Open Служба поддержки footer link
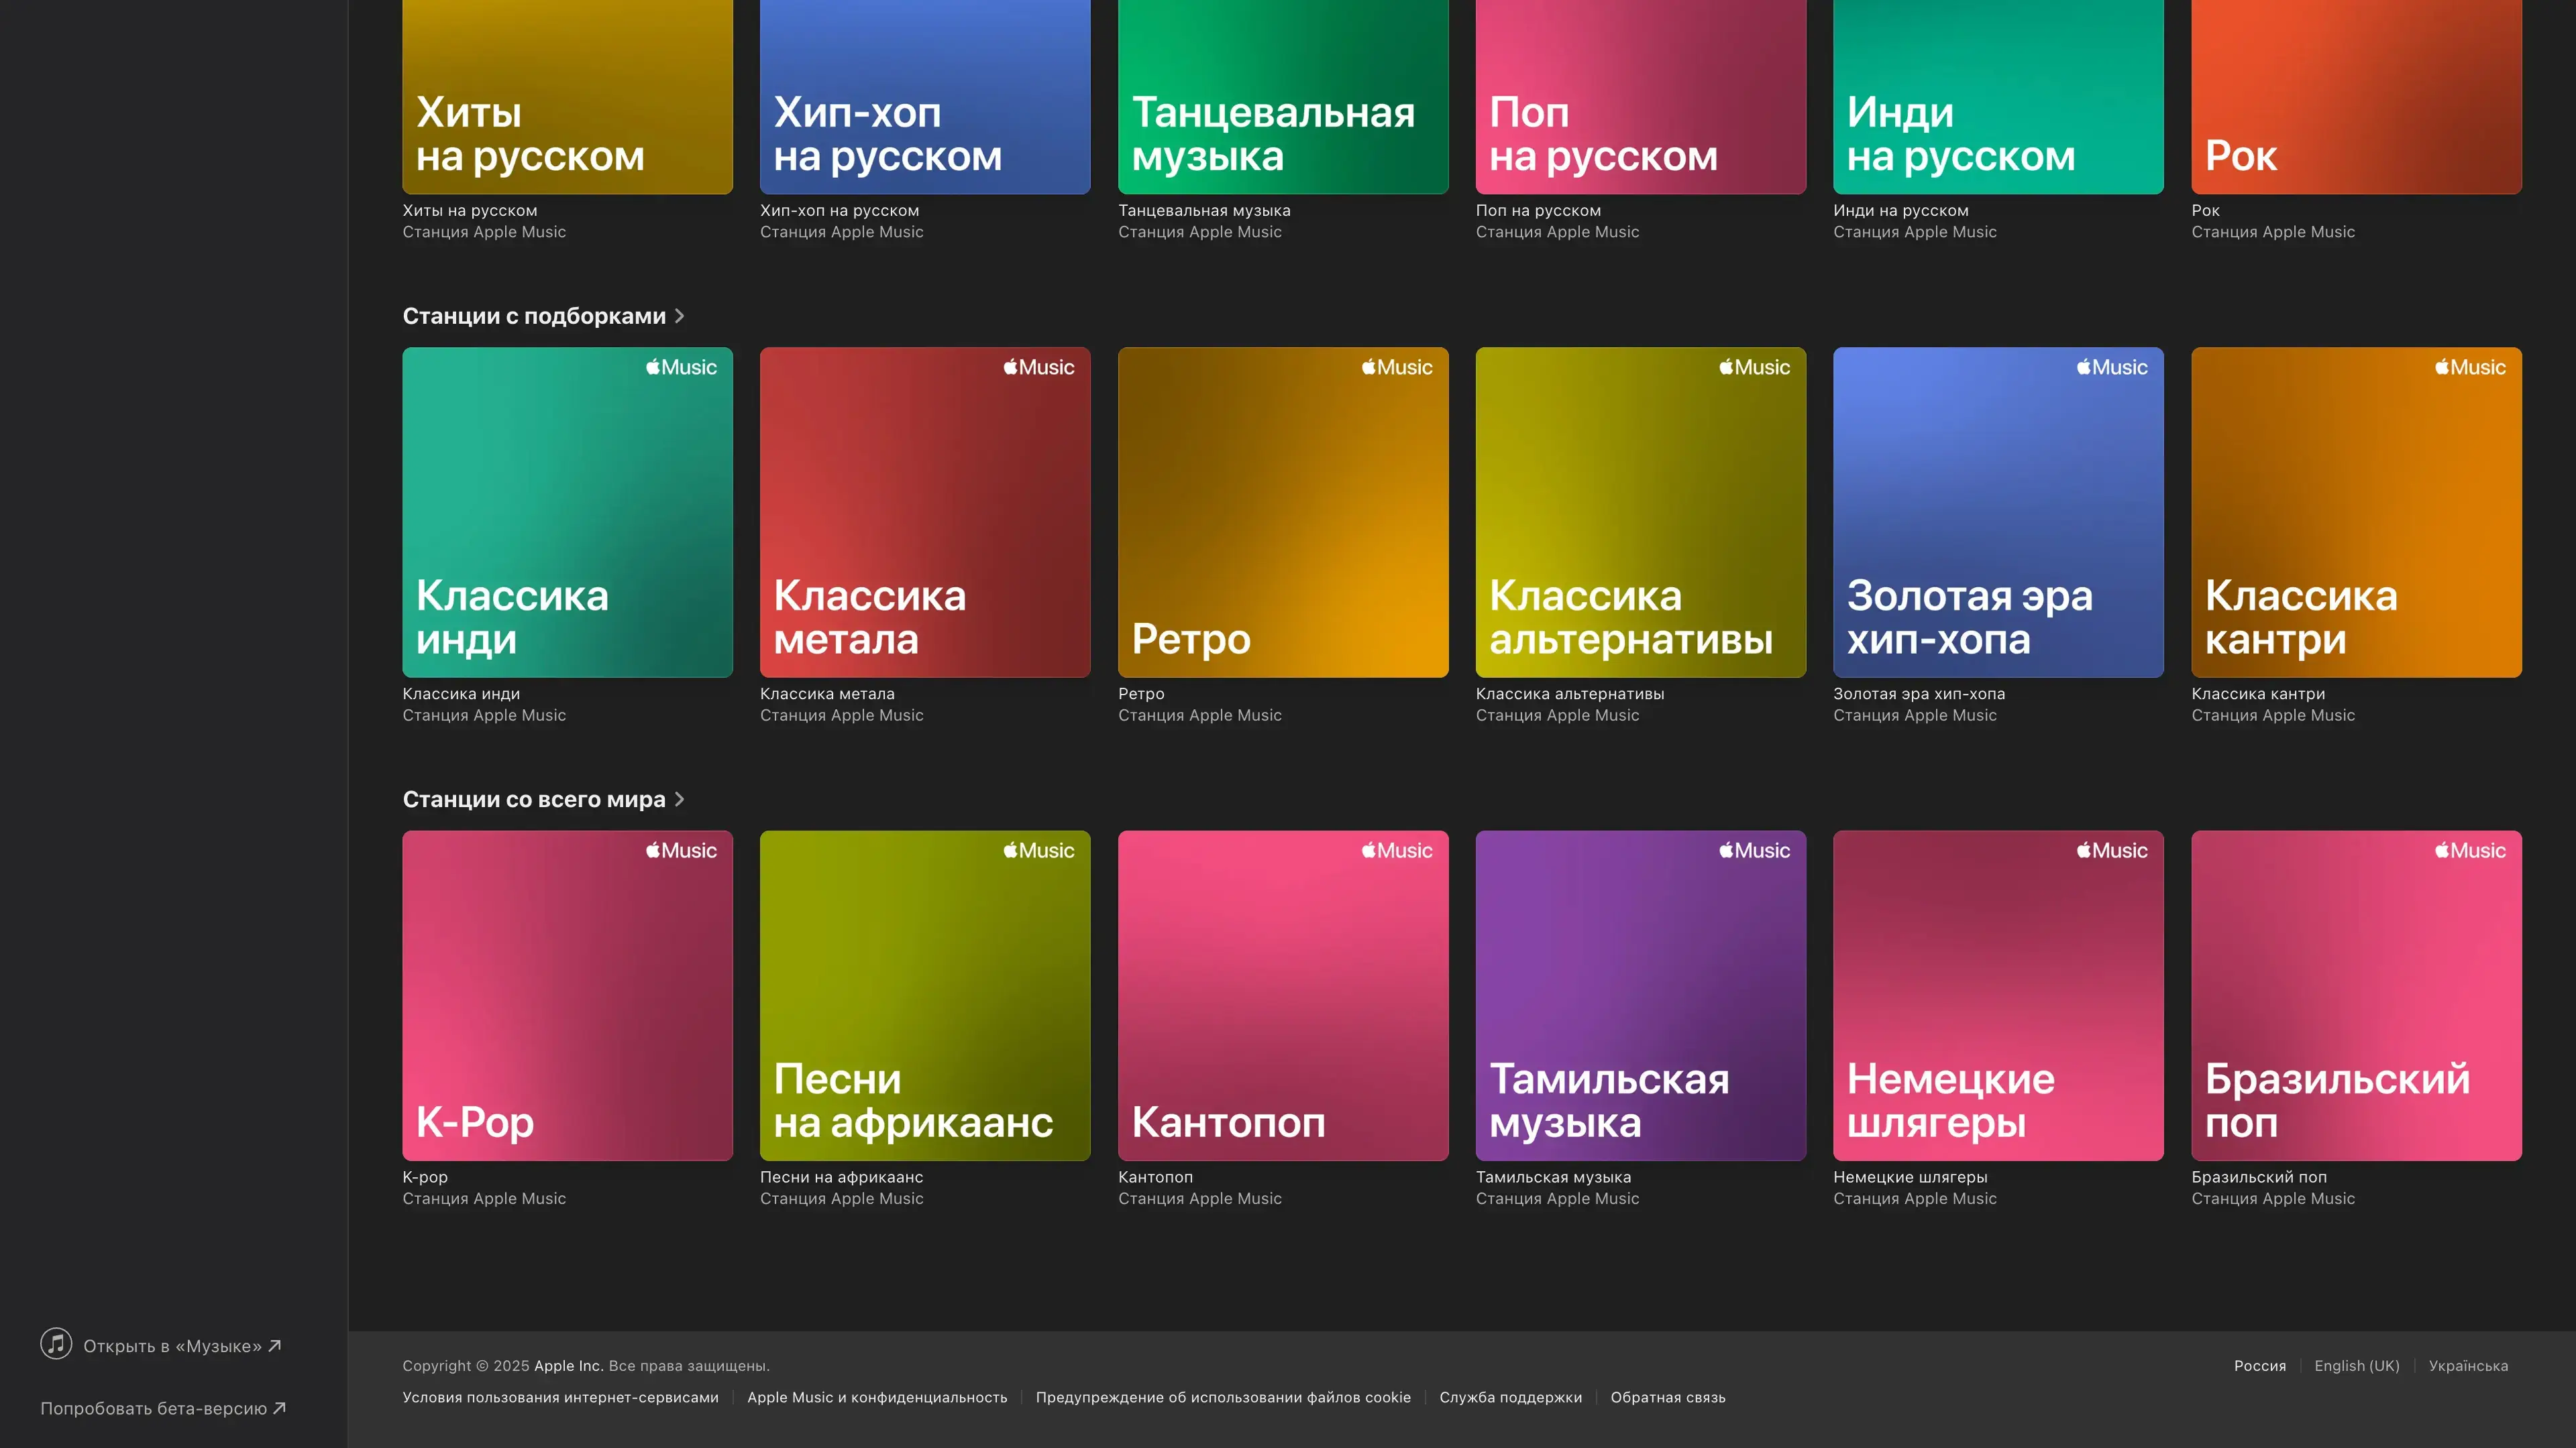Image resolution: width=2576 pixels, height=1448 pixels. (x=1510, y=1398)
